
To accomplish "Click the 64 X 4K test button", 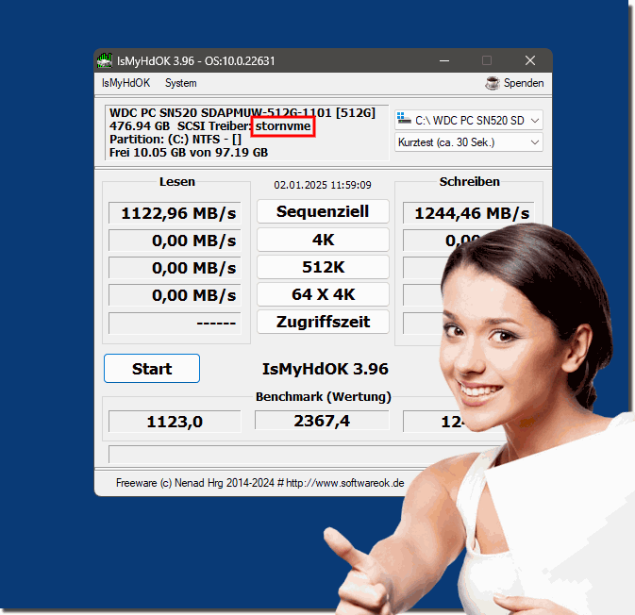I will 323,294.
